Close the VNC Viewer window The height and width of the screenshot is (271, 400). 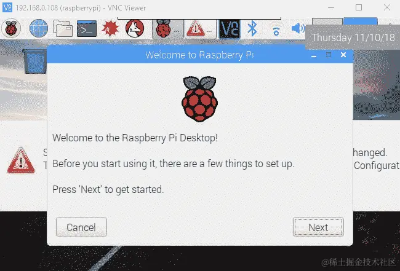coord(387,7)
